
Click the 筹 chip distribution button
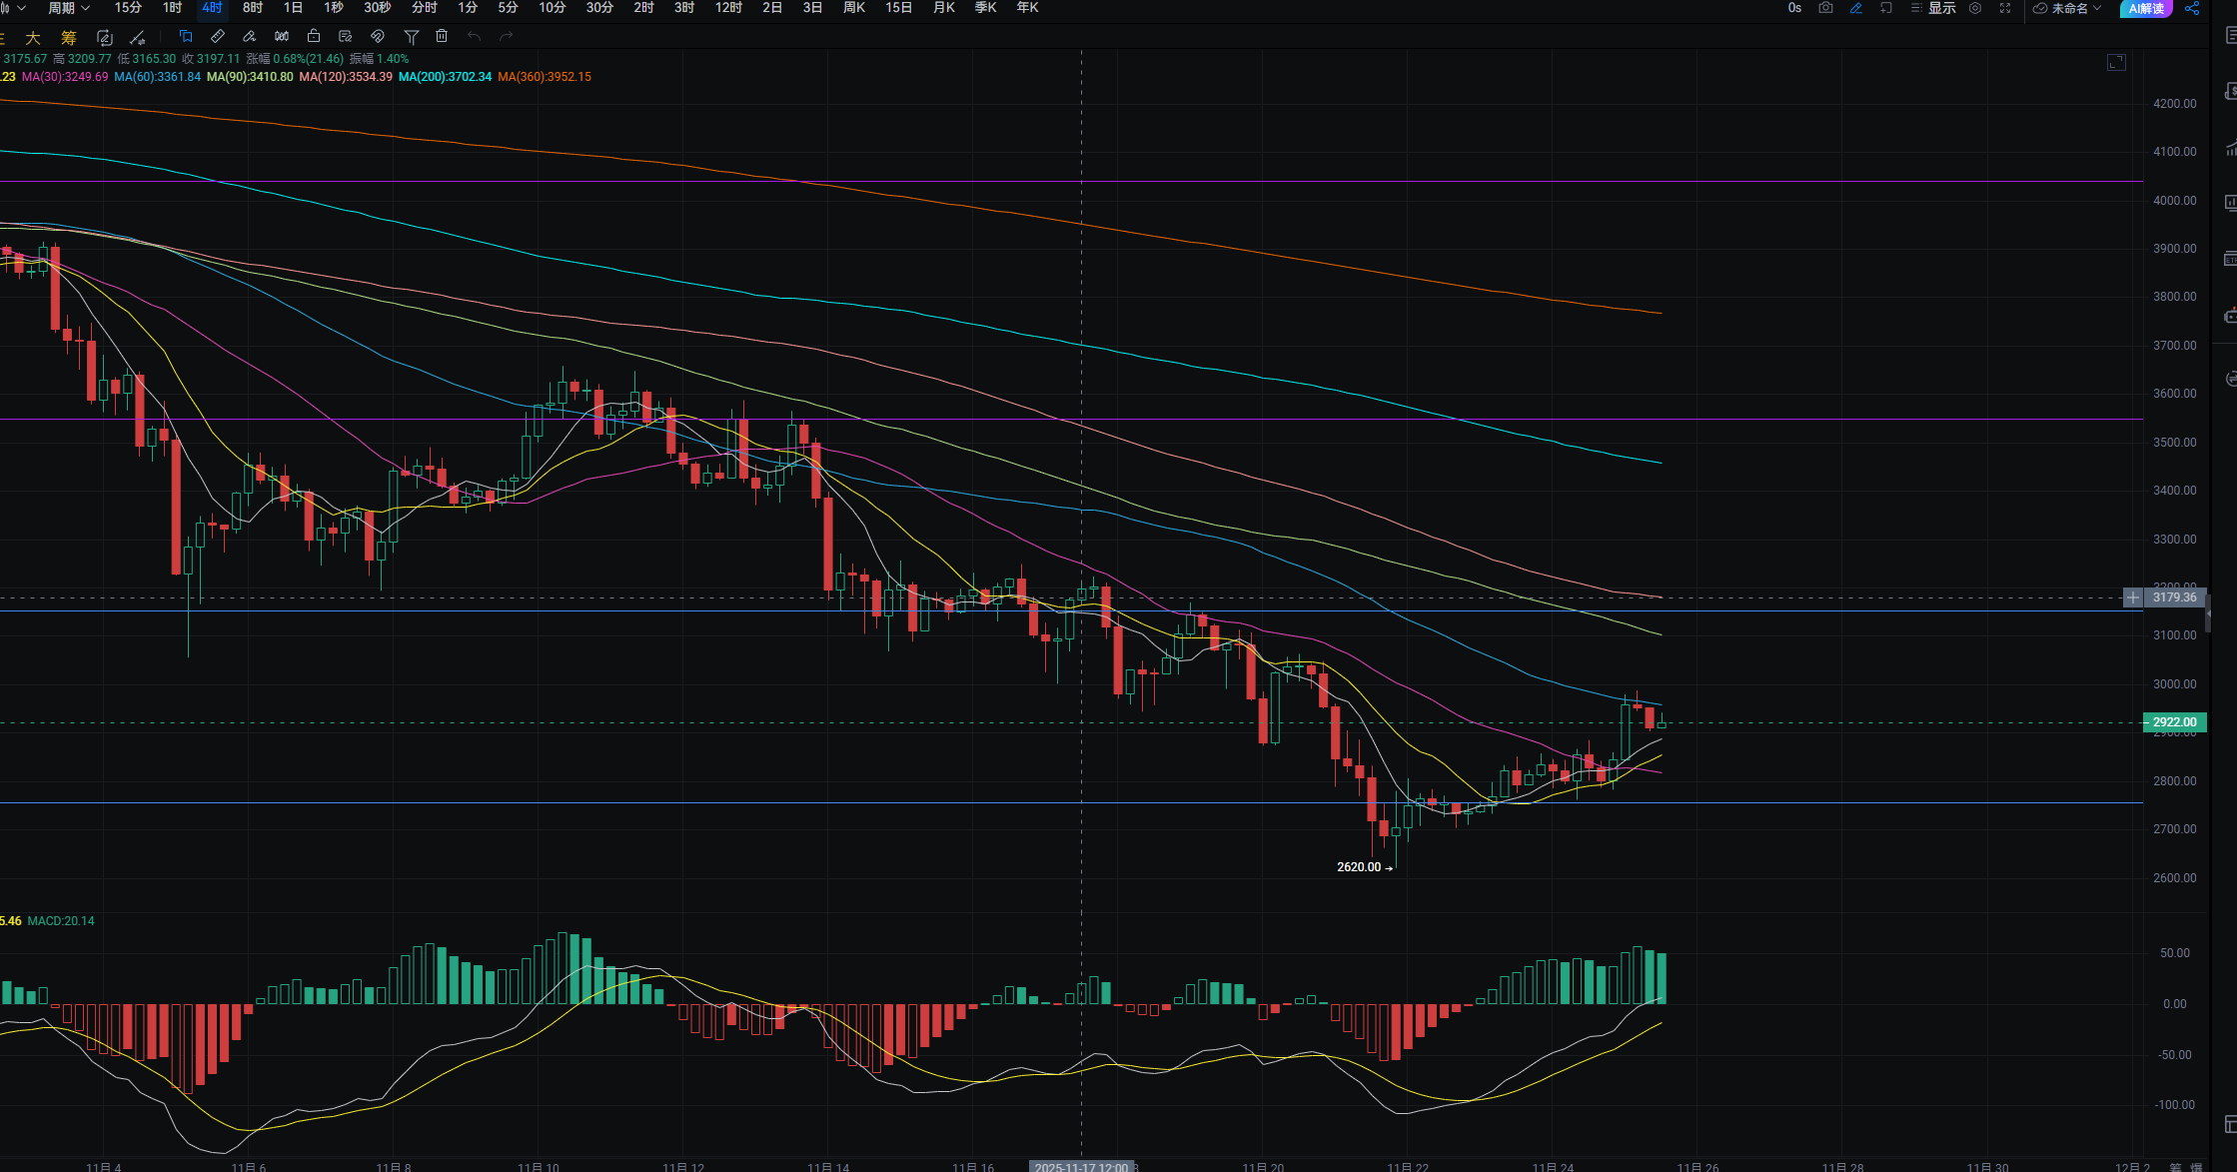[68, 37]
